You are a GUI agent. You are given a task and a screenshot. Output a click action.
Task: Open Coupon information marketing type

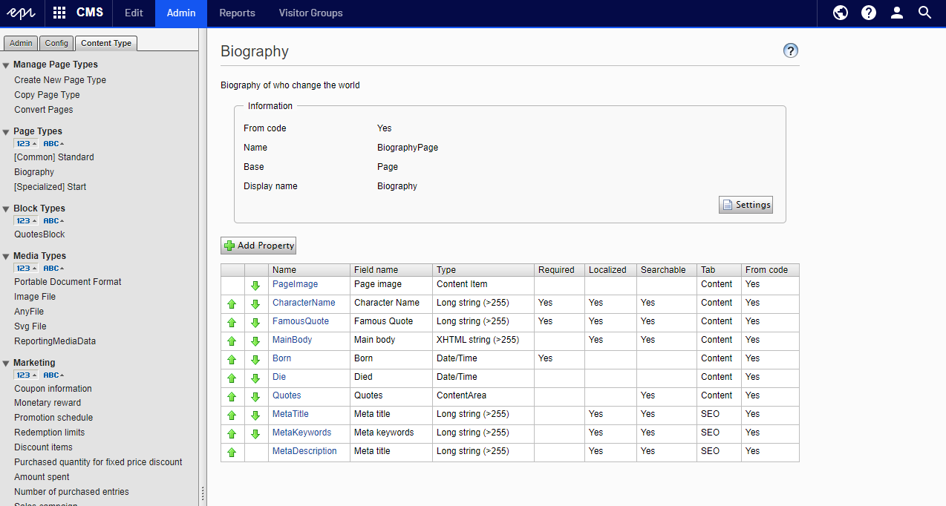click(53, 389)
